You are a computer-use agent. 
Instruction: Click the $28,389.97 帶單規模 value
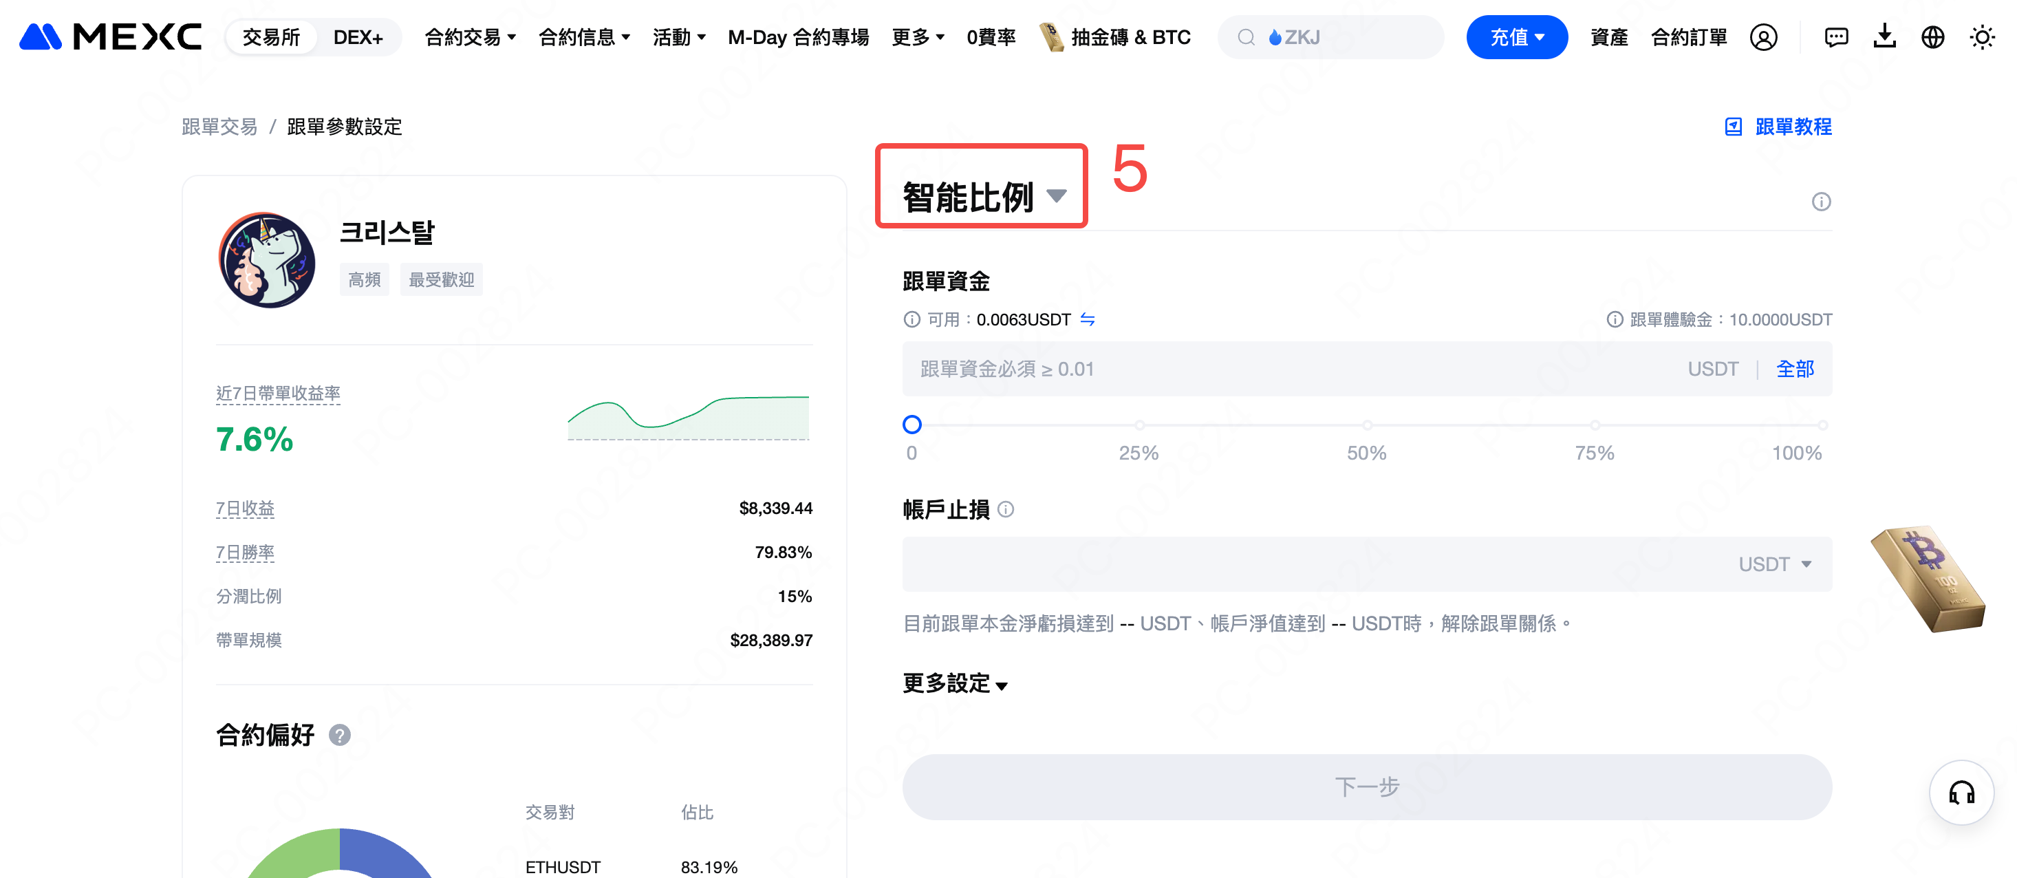[x=771, y=641]
